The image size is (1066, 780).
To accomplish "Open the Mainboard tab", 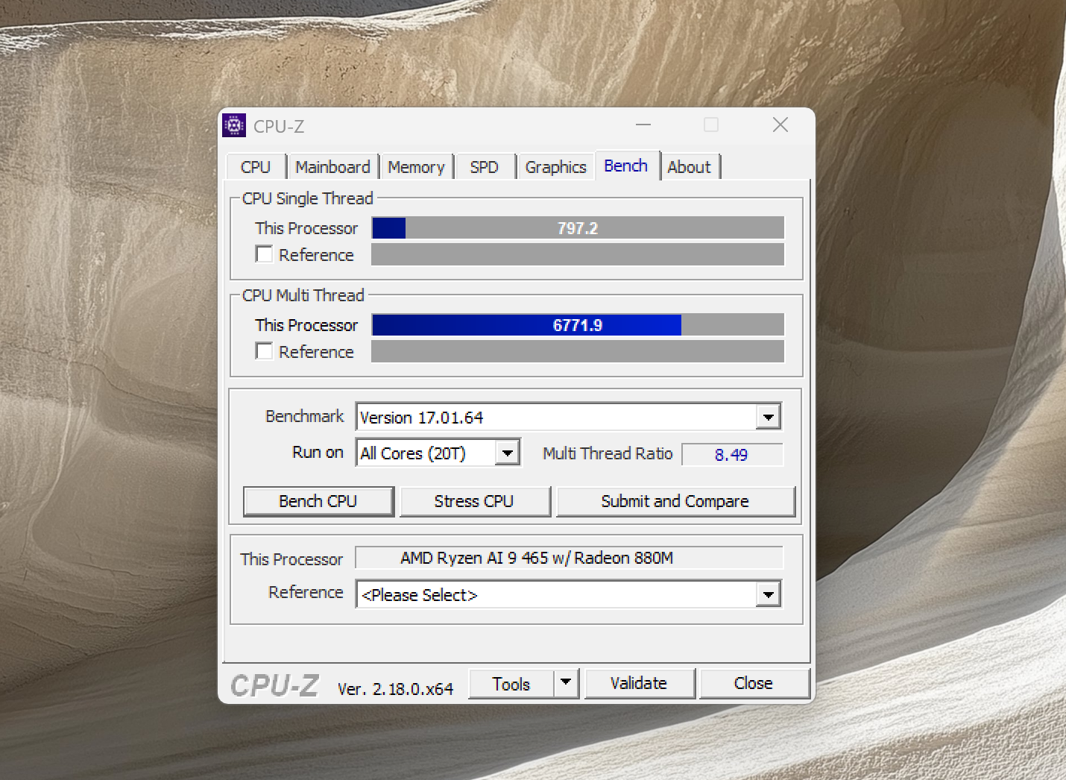I will coord(332,167).
